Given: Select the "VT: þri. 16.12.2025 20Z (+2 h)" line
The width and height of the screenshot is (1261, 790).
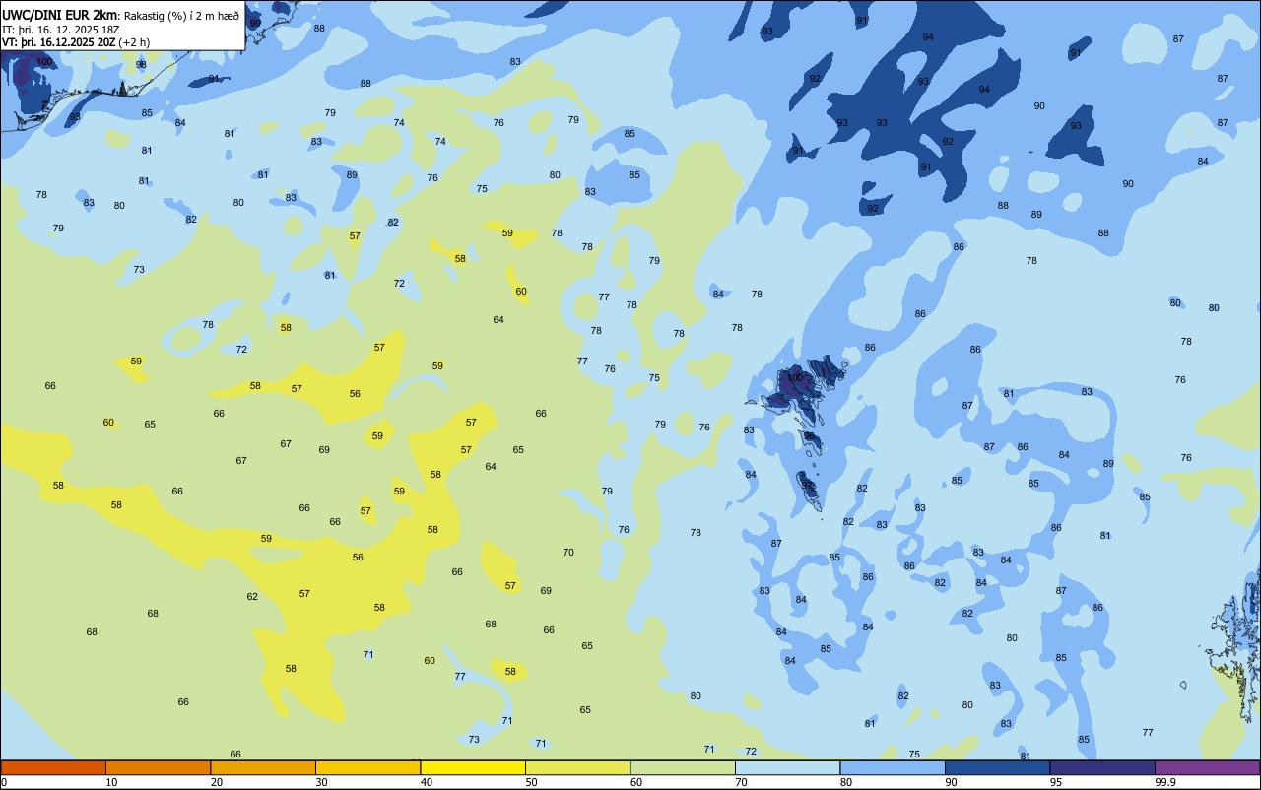Looking at the screenshot, I should (76, 42).
